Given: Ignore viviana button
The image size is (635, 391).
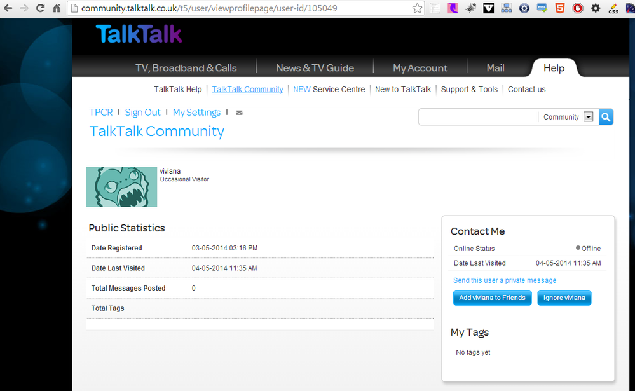Looking at the screenshot, I should 564,298.
